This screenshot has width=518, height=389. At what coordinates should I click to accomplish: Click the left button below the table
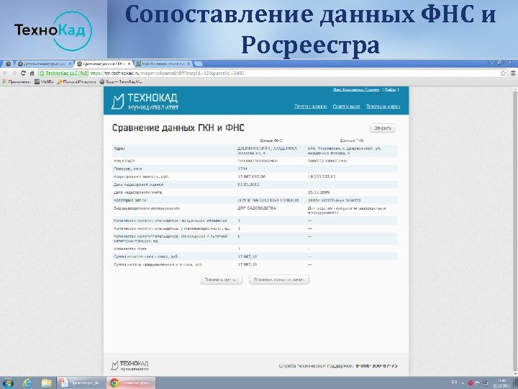[221, 280]
